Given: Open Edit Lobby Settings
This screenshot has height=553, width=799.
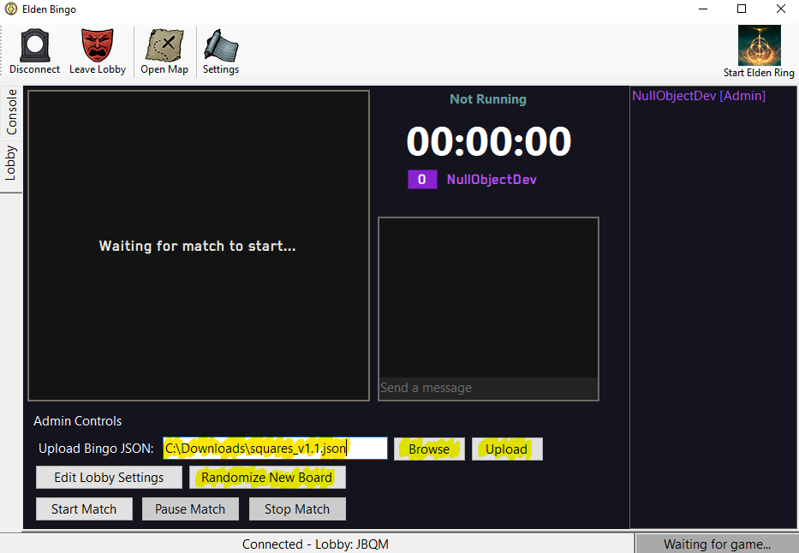Looking at the screenshot, I should pos(109,478).
